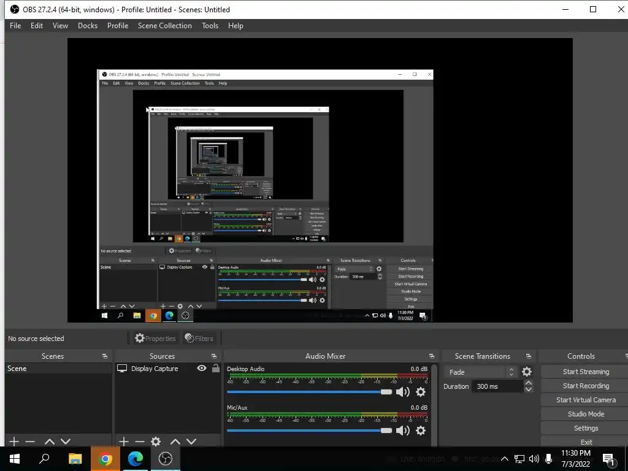Pop out the Scene Transitions dock
This screenshot has height=471, width=628.
pos(528,356)
